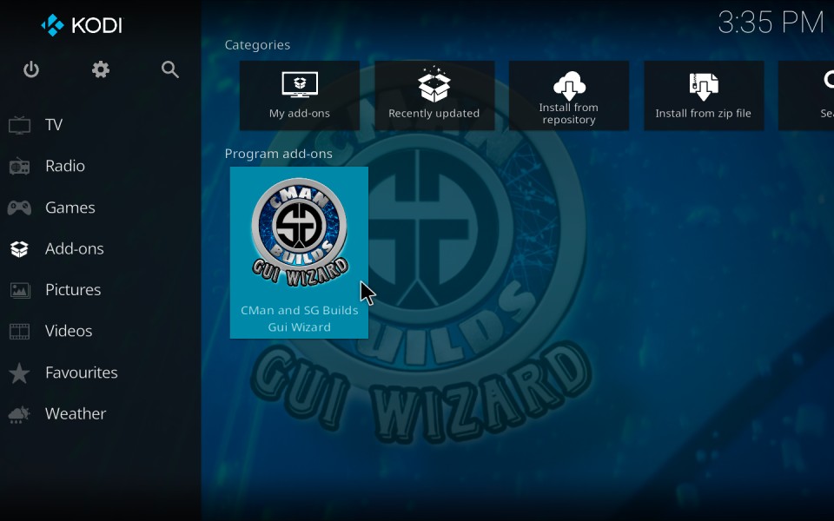
Task: Click the Kodi logo icon
Action: coord(52,25)
